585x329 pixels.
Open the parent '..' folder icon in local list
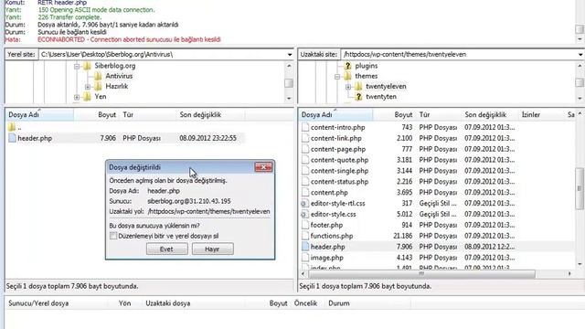tap(12, 127)
